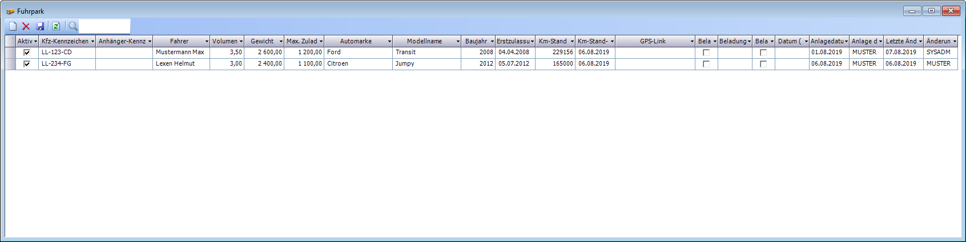Select the Mustermann Max driver cell
The height and width of the screenshot is (242, 966).
[180, 53]
